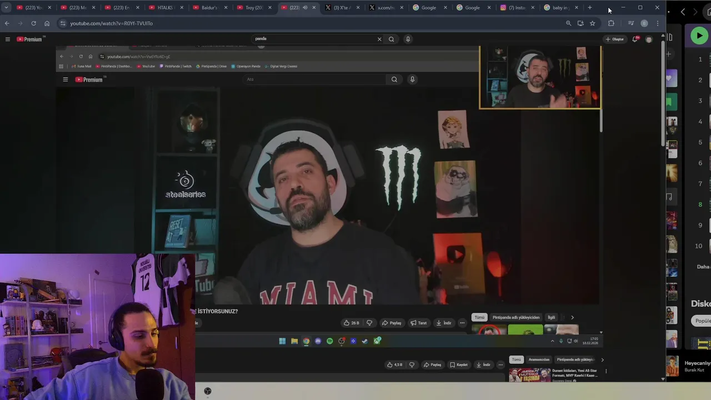711x400 pixels.
Task: Open Chrome media controls icon
Action: tap(630, 23)
